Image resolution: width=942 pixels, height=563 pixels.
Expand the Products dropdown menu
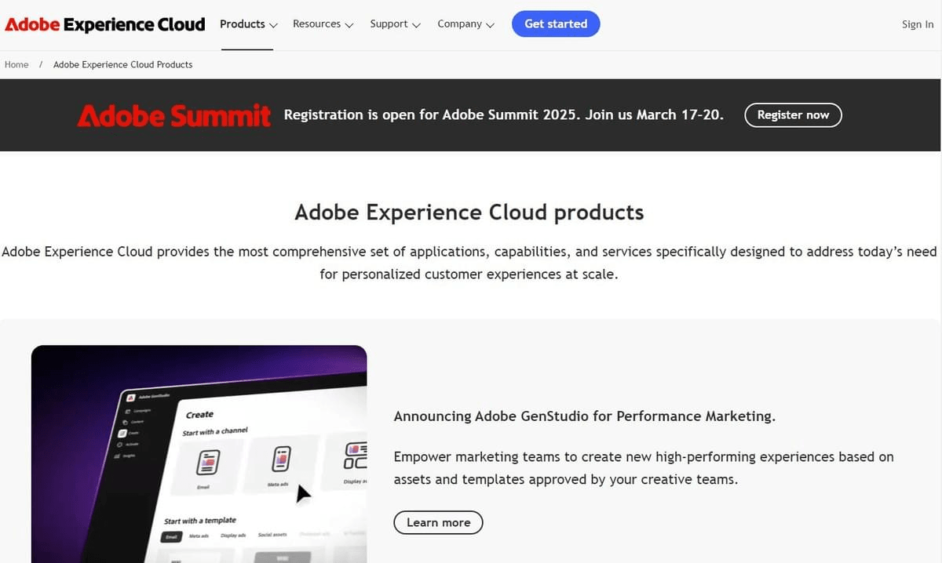(248, 24)
